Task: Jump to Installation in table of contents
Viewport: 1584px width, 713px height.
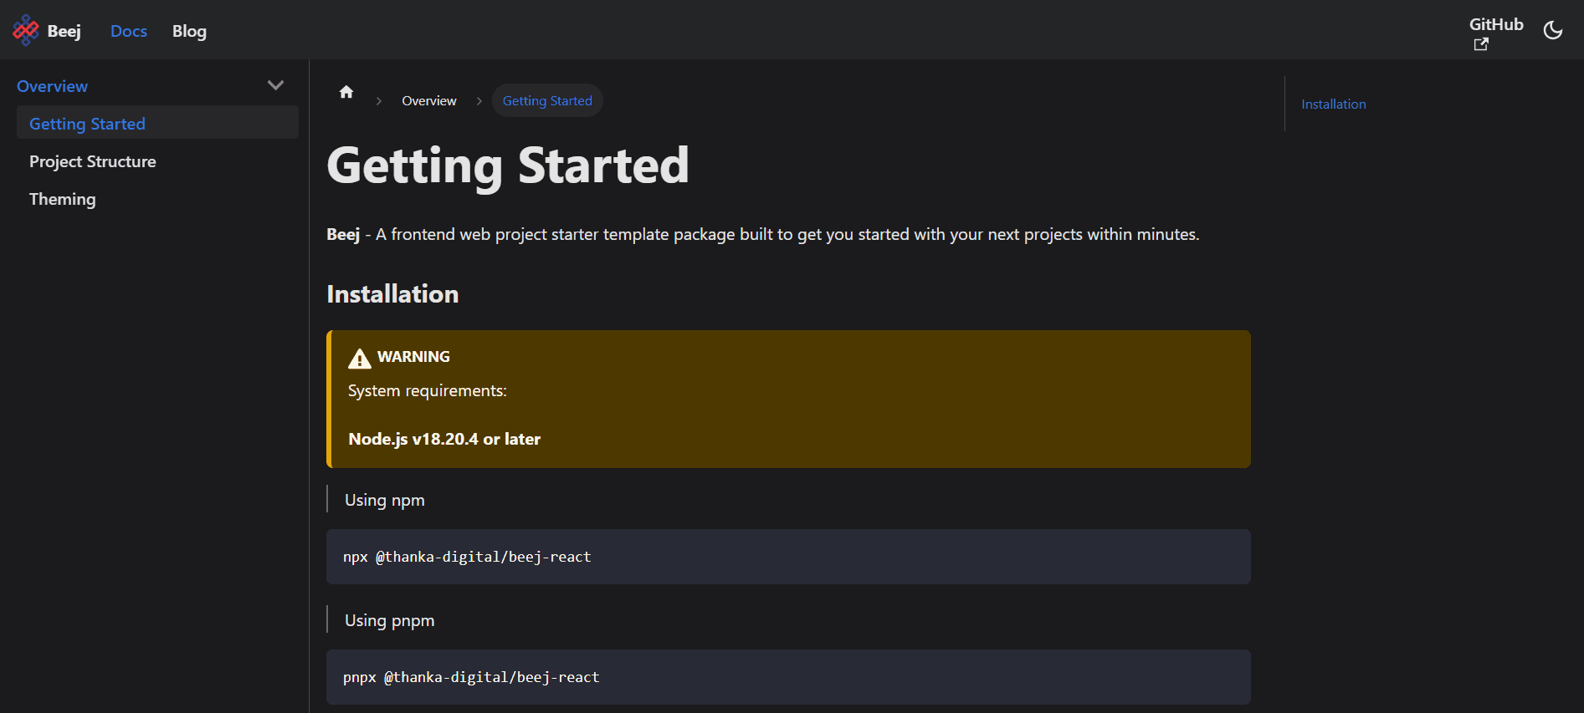Action: 1334,104
